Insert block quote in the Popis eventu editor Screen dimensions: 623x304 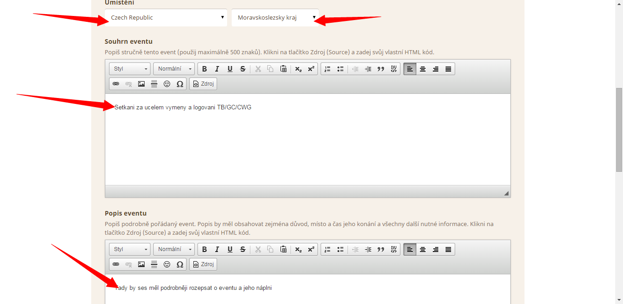tap(381, 249)
